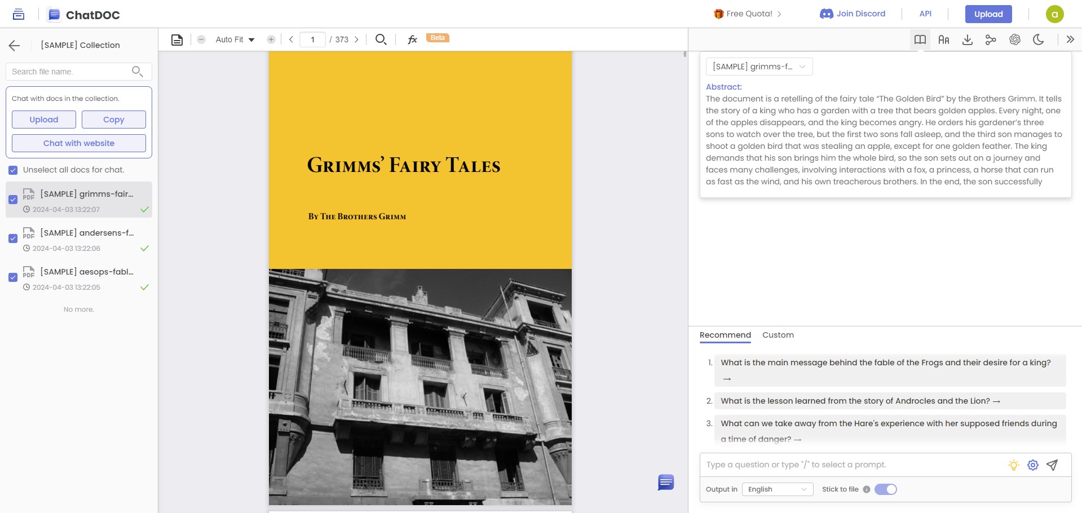The height and width of the screenshot is (513, 1082).
Task: Collapse the chat panel double chevron
Action: point(1070,39)
